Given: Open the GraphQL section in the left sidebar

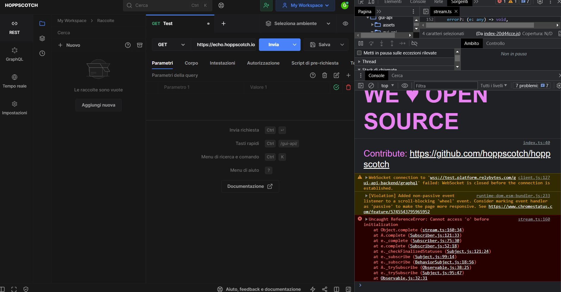Looking at the screenshot, I should (x=14, y=54).
